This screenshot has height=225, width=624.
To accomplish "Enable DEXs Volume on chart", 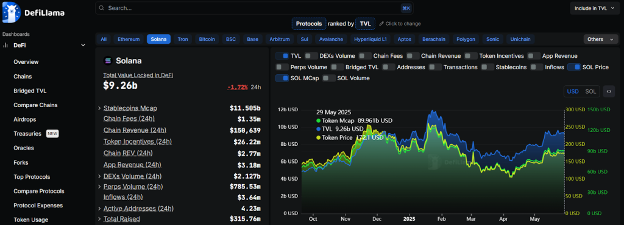I will point(311,56).
